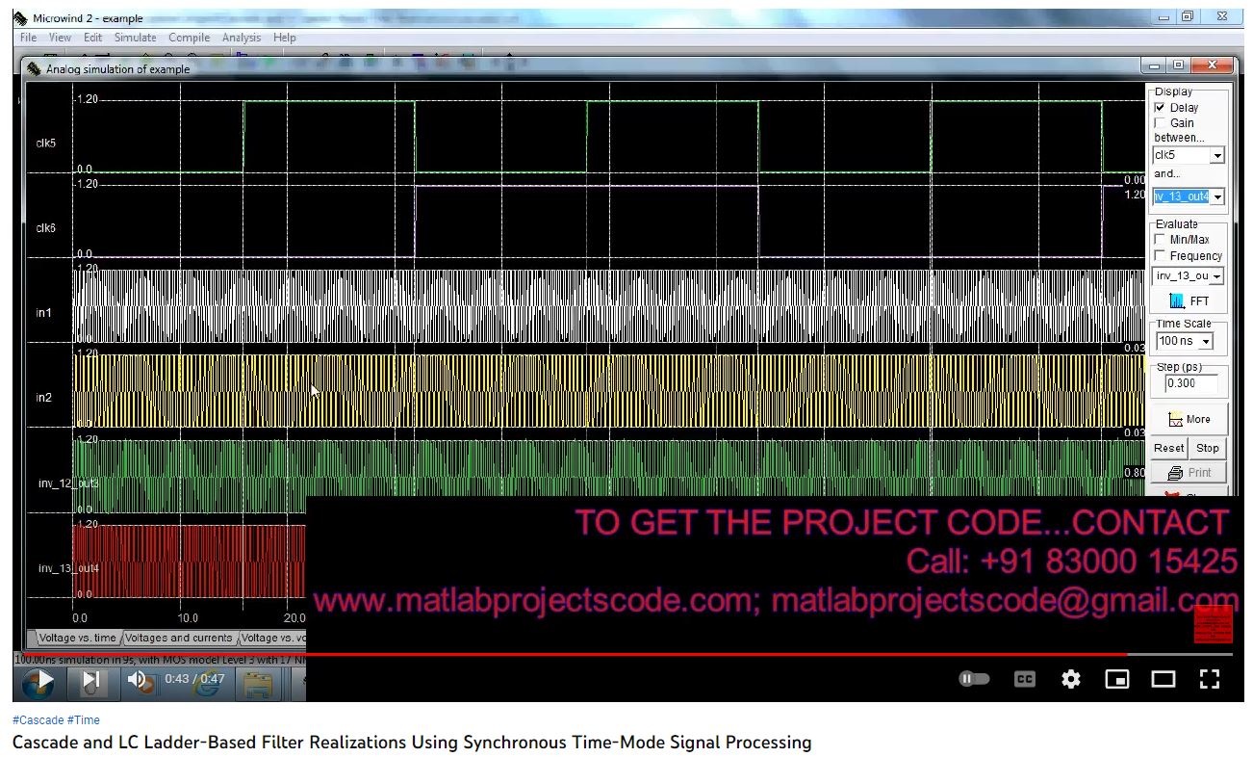This screenshot has width=1253, height=757.
Task: Check the Min/Max evaluate option
Action: tap(1160, 240)
